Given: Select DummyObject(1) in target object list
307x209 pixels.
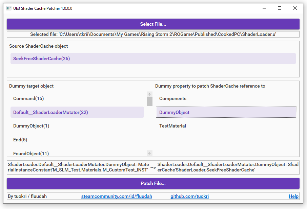Looking at the screenshot, I should (77, 126).
